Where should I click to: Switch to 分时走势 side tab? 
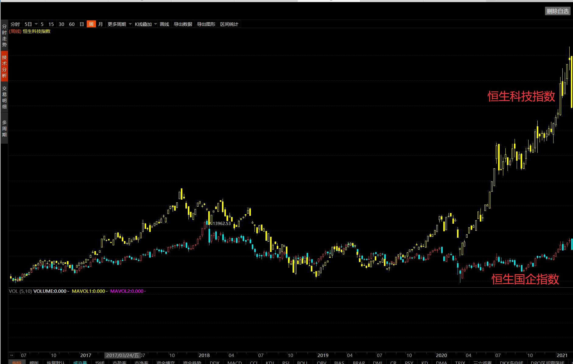(x=4, y=36)
